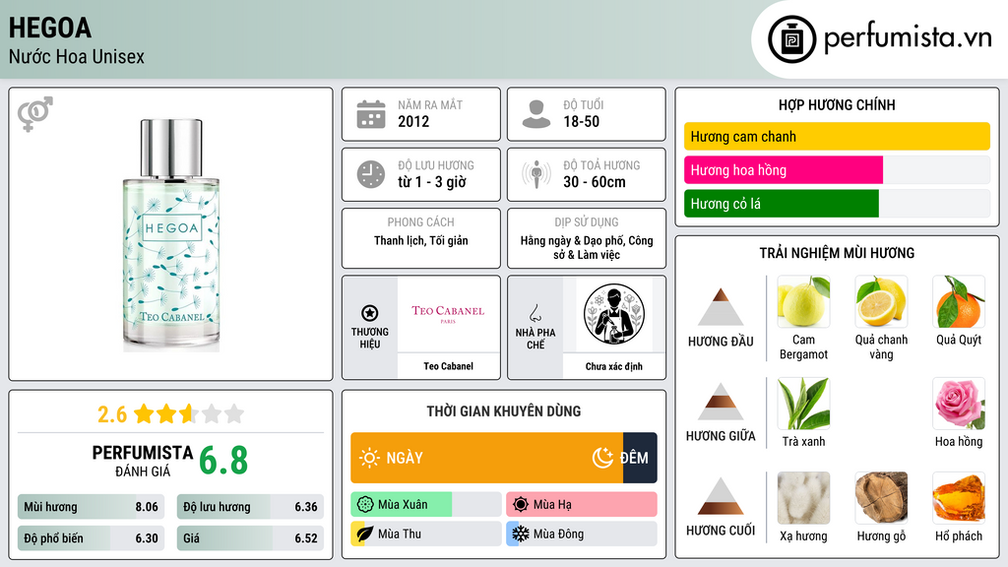Click the perfumista.vn perfume bottle logo
Image resolution: width=1008 pixels, height=567 pixels.
point(791,39)
